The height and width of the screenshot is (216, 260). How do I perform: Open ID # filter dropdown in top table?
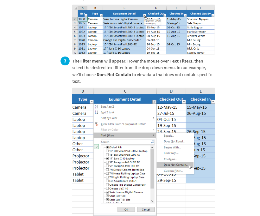[86, 15]
